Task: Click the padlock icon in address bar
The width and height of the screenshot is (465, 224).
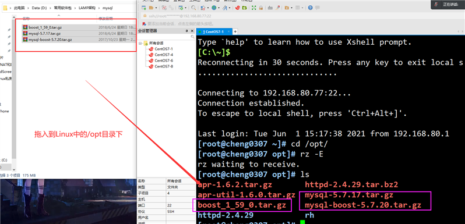Action: [x=145, y=15]
